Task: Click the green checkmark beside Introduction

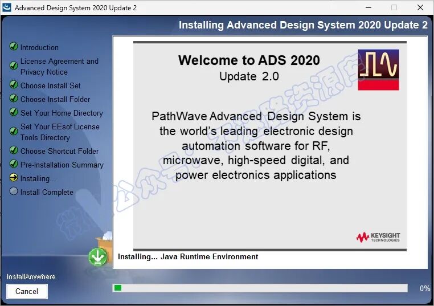Action: click(14, 46)
